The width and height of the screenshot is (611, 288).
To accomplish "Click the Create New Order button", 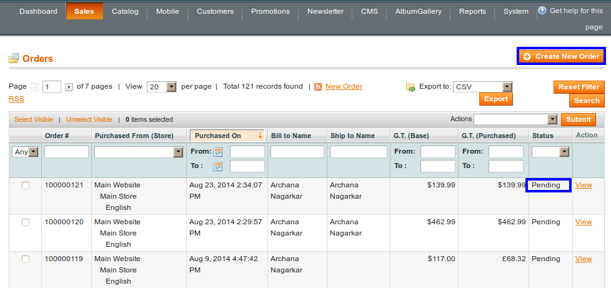I will [x=561, y=56].
